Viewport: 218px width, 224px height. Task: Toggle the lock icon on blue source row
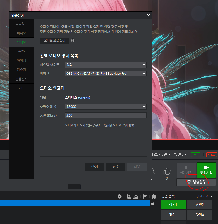[x=153, y=203]
